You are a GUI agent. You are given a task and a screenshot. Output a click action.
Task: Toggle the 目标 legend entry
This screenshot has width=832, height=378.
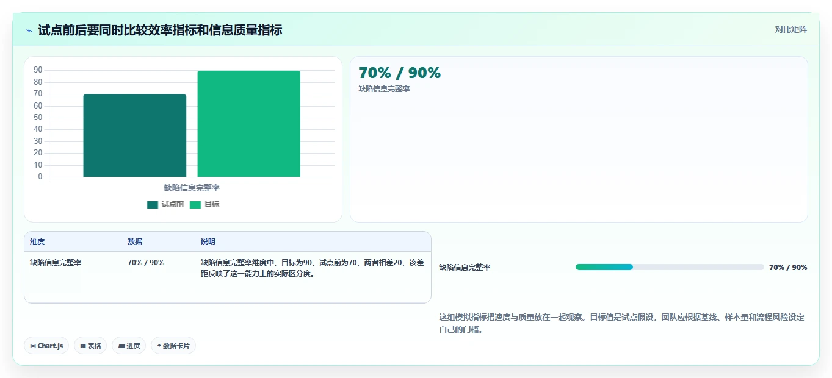[x=204, y=204]
